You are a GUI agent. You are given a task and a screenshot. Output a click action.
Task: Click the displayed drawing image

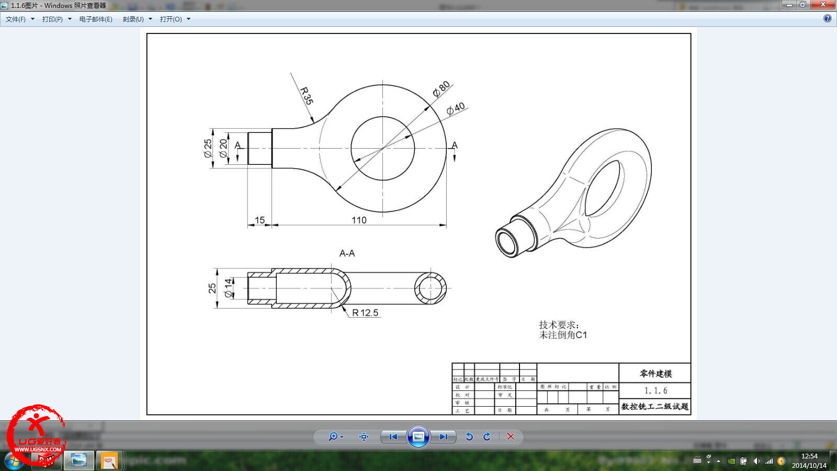[418, 224]
